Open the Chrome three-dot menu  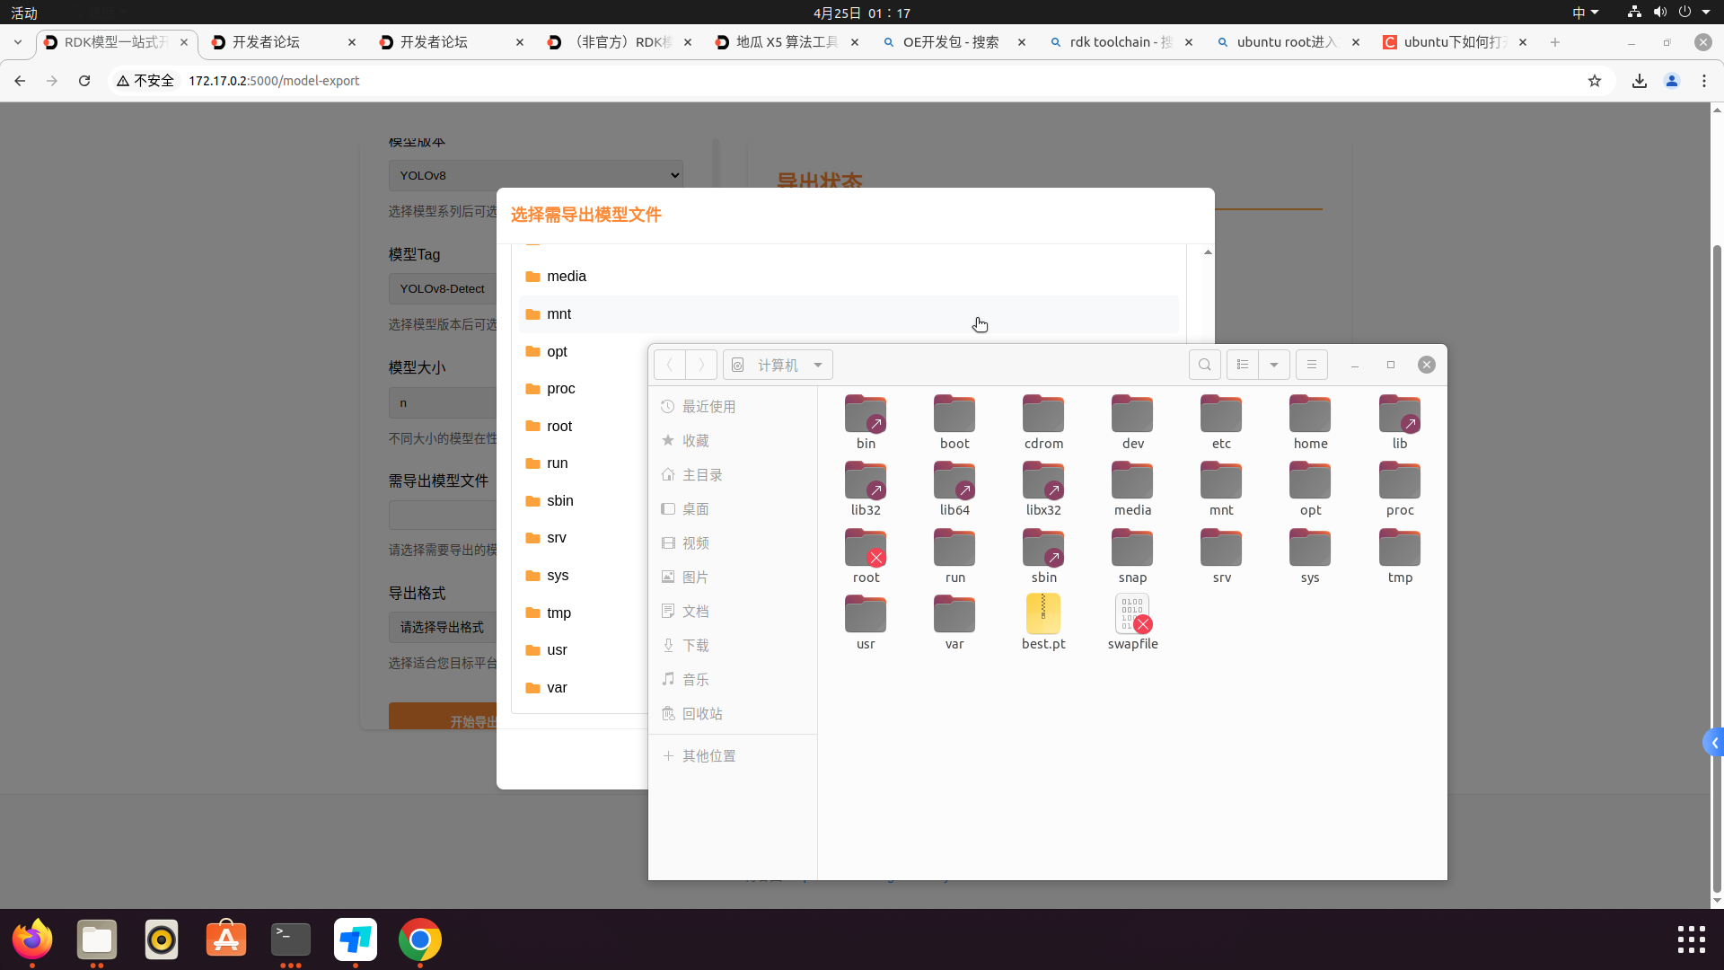coord(1704,81)
